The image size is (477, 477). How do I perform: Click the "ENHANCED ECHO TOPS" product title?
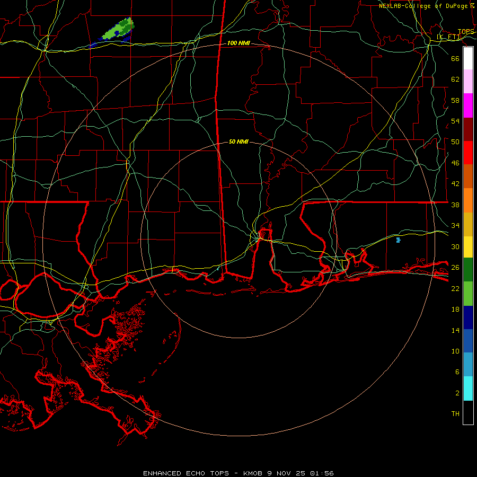click(186, 473)
